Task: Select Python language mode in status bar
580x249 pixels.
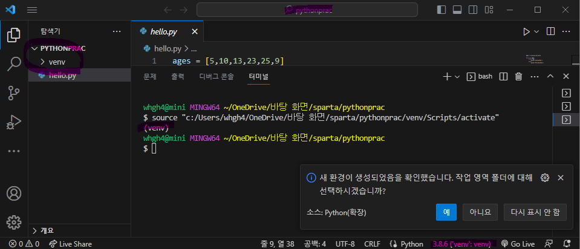Action: [x=412, y=244]
